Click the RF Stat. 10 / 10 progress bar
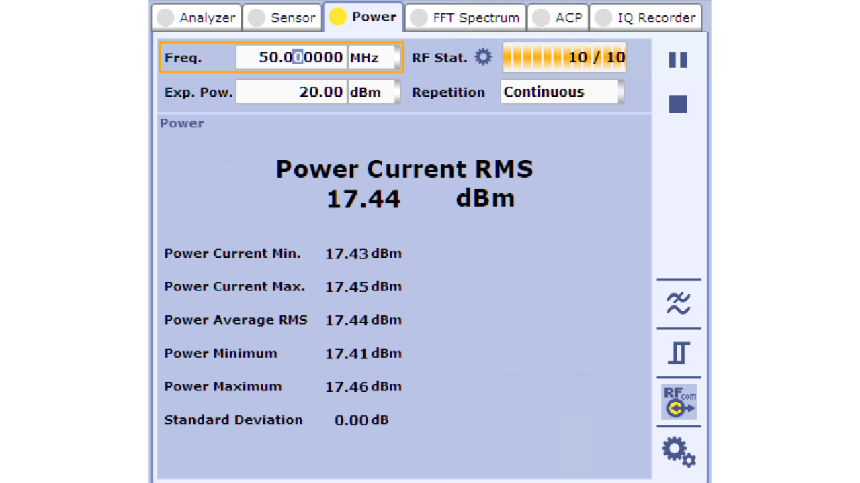The height and width of the screenshot is (483, 860). [x=564, y=57]
